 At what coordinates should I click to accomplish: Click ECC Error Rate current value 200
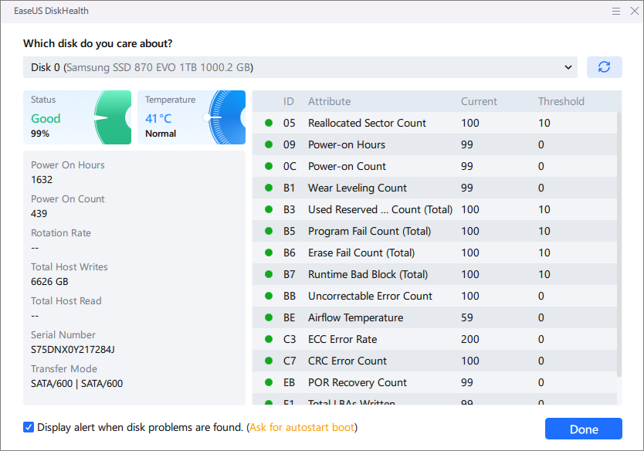(469, 339)
